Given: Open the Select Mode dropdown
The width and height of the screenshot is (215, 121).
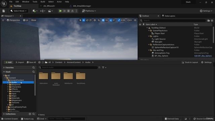Looking at the screenshot, I should tap(19, 11).
